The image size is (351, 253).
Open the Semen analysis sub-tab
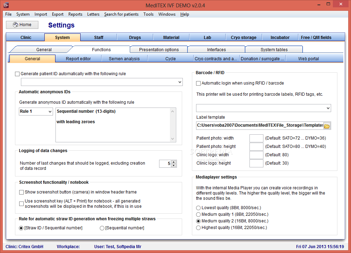pyautogui.click(x=124, y=59)
